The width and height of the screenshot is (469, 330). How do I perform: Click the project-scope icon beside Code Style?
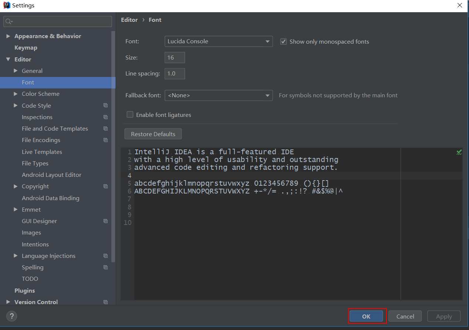[106, 105]
